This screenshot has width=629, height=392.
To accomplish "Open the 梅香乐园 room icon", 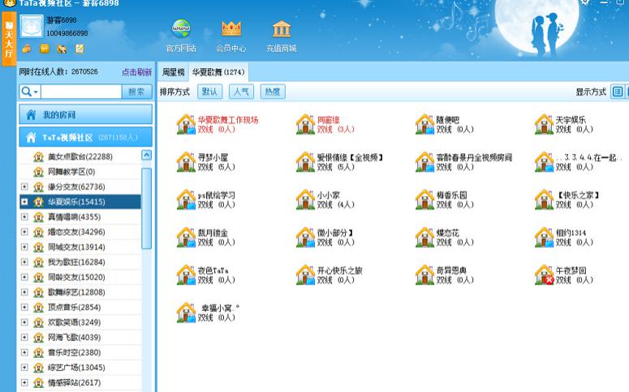I will pyautogui.click(x=424, y=199).
